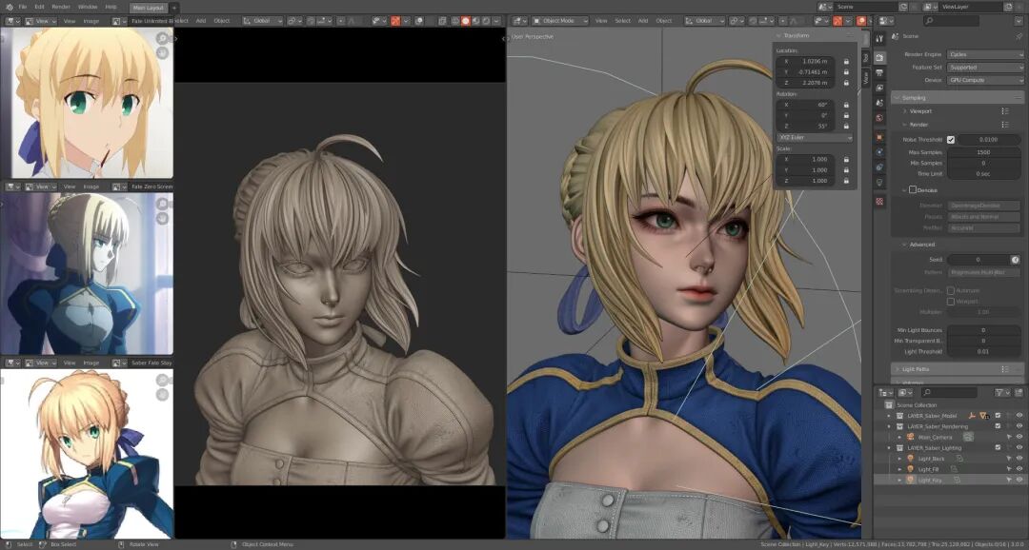The width and height of the screenshot is (1029, 550).
Task: Open Viewport sampling presets list icon
Action: pyautogui.click(x=1005, y=111)
